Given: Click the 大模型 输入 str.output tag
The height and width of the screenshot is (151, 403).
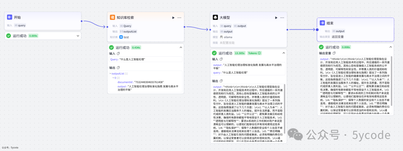Looking at the screenshot, I should [x=240, y=26].
